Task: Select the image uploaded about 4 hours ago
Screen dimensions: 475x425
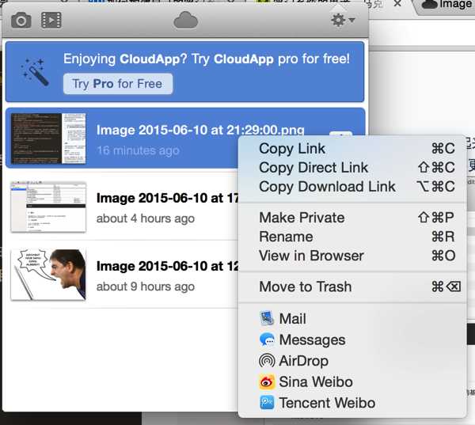Action: click(121, 207)
